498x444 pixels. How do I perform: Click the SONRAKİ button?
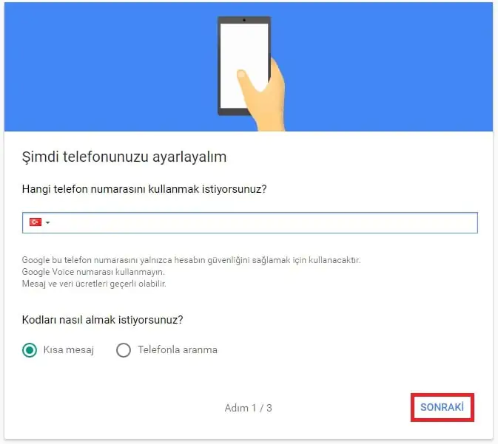pyautogui.click(x=442, y=407)
